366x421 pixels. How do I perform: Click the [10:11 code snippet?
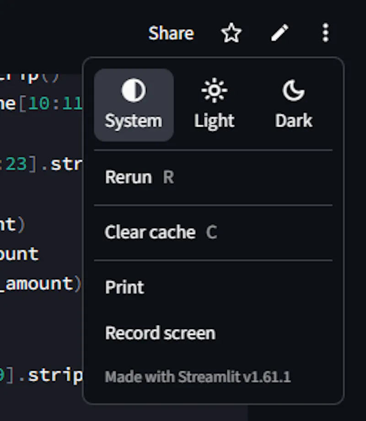point(50,104)
